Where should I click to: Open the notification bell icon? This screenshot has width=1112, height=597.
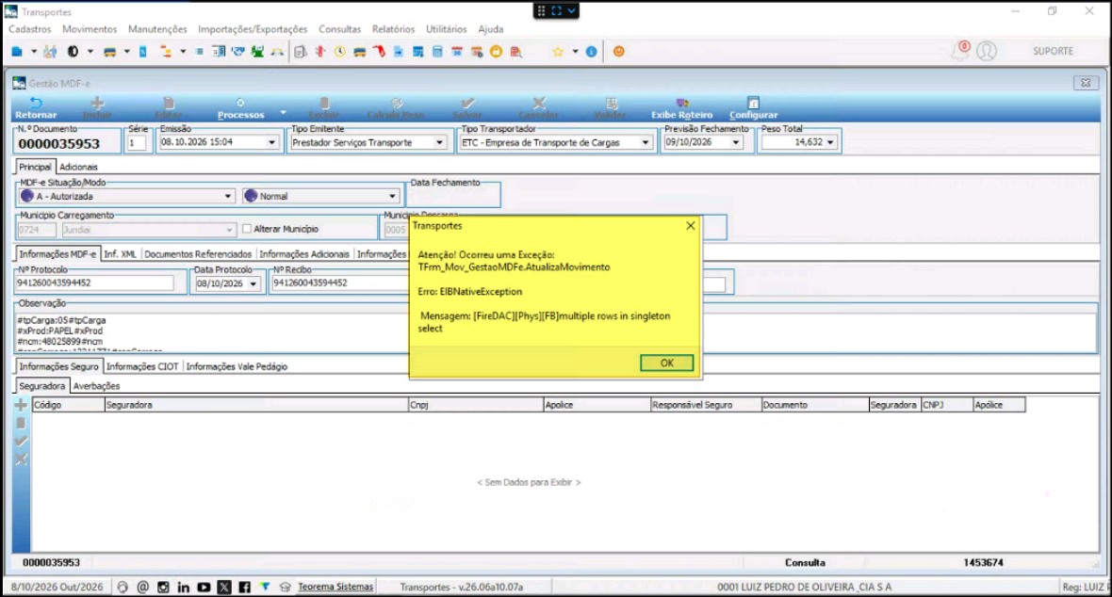(x=959, y=51)
